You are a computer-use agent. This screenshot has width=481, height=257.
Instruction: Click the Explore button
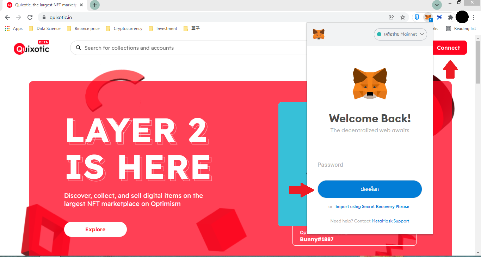coord(95,230)
